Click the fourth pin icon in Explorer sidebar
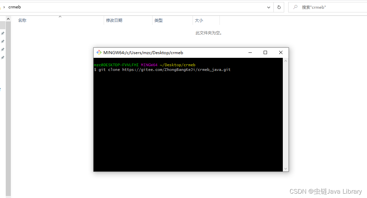The image size is (367, 198). 3,57
